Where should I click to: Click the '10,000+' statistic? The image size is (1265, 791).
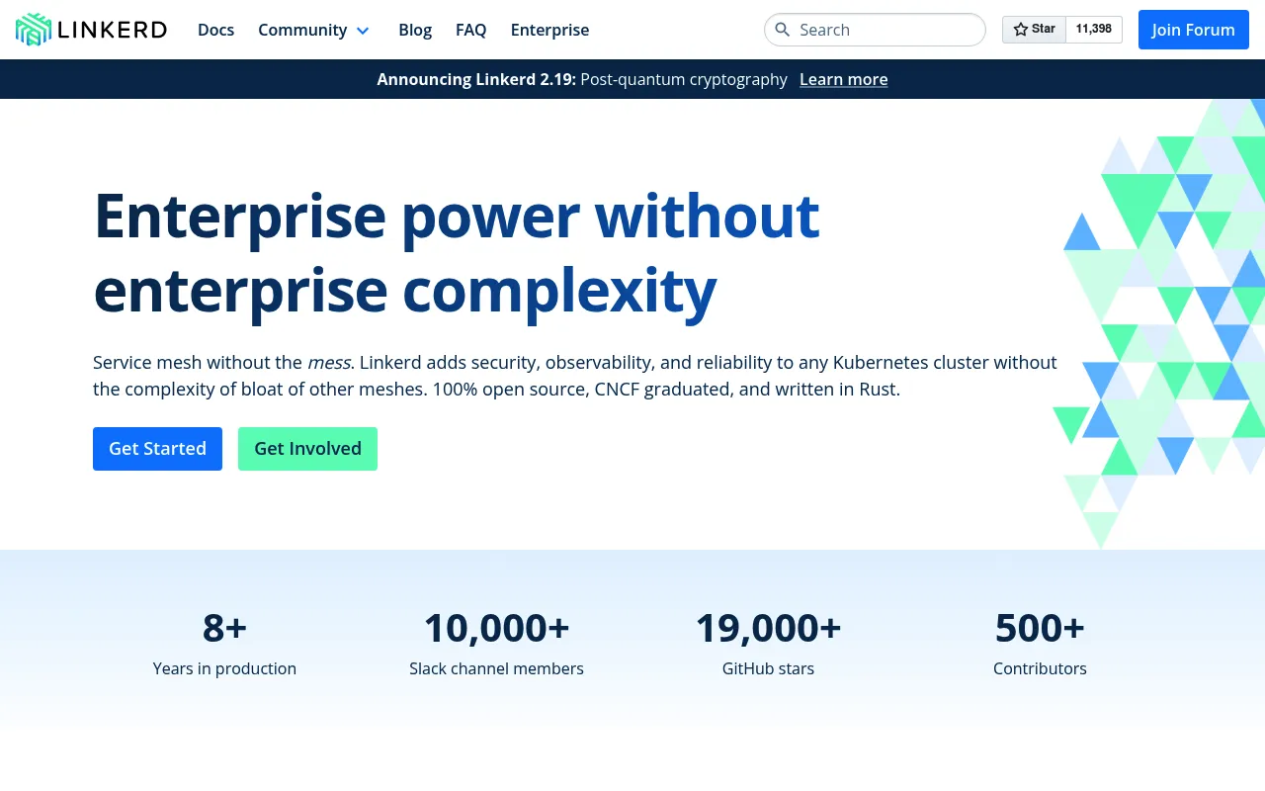496,628
